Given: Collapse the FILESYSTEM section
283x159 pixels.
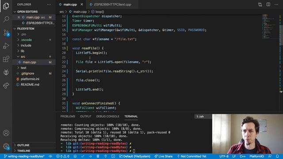Looking at the screenshot, I should point(34,29).
